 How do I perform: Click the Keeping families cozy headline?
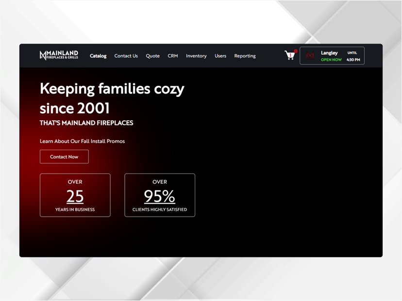point(112,98)
